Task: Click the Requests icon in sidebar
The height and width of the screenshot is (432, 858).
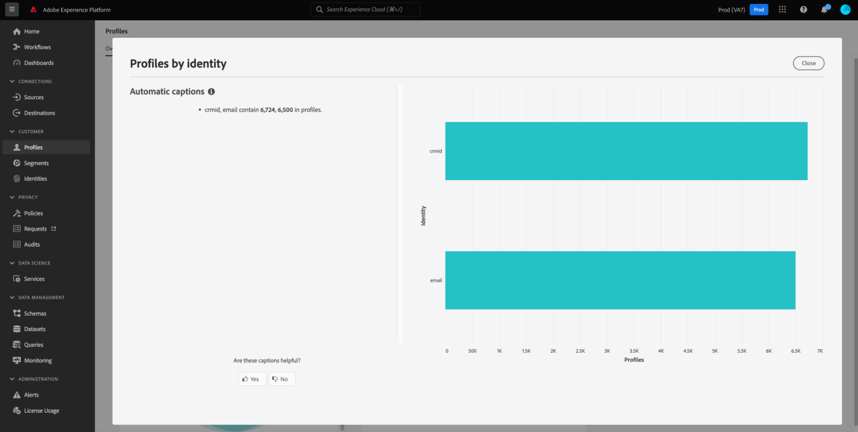Action: point(17,229)
